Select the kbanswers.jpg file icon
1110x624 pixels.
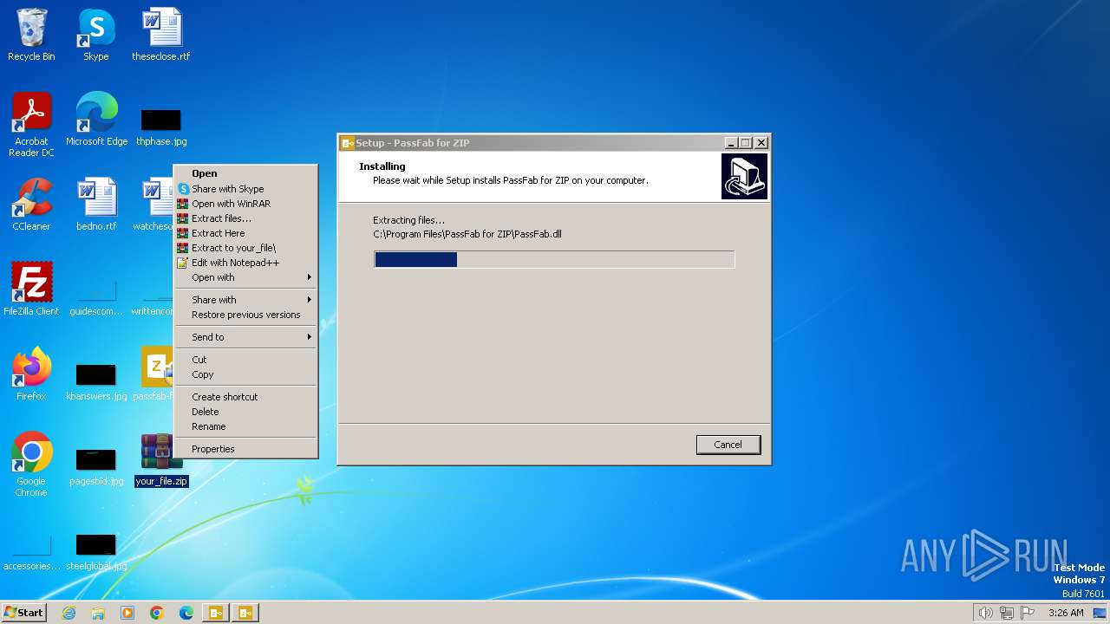(x=96, y=381)
